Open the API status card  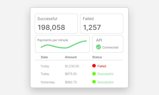pos(108,44)
